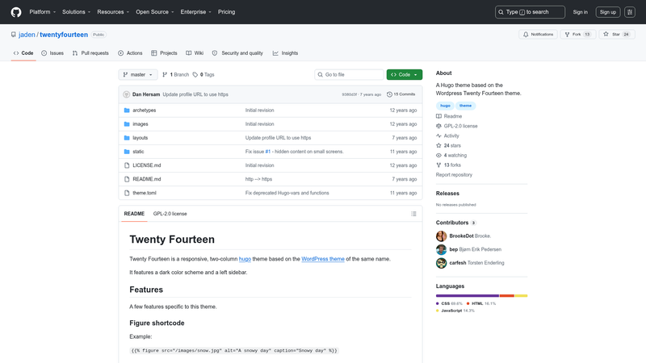Click the theme topic tag
Image resolution: width=646 pixels, height=363 pixels.
465,106
